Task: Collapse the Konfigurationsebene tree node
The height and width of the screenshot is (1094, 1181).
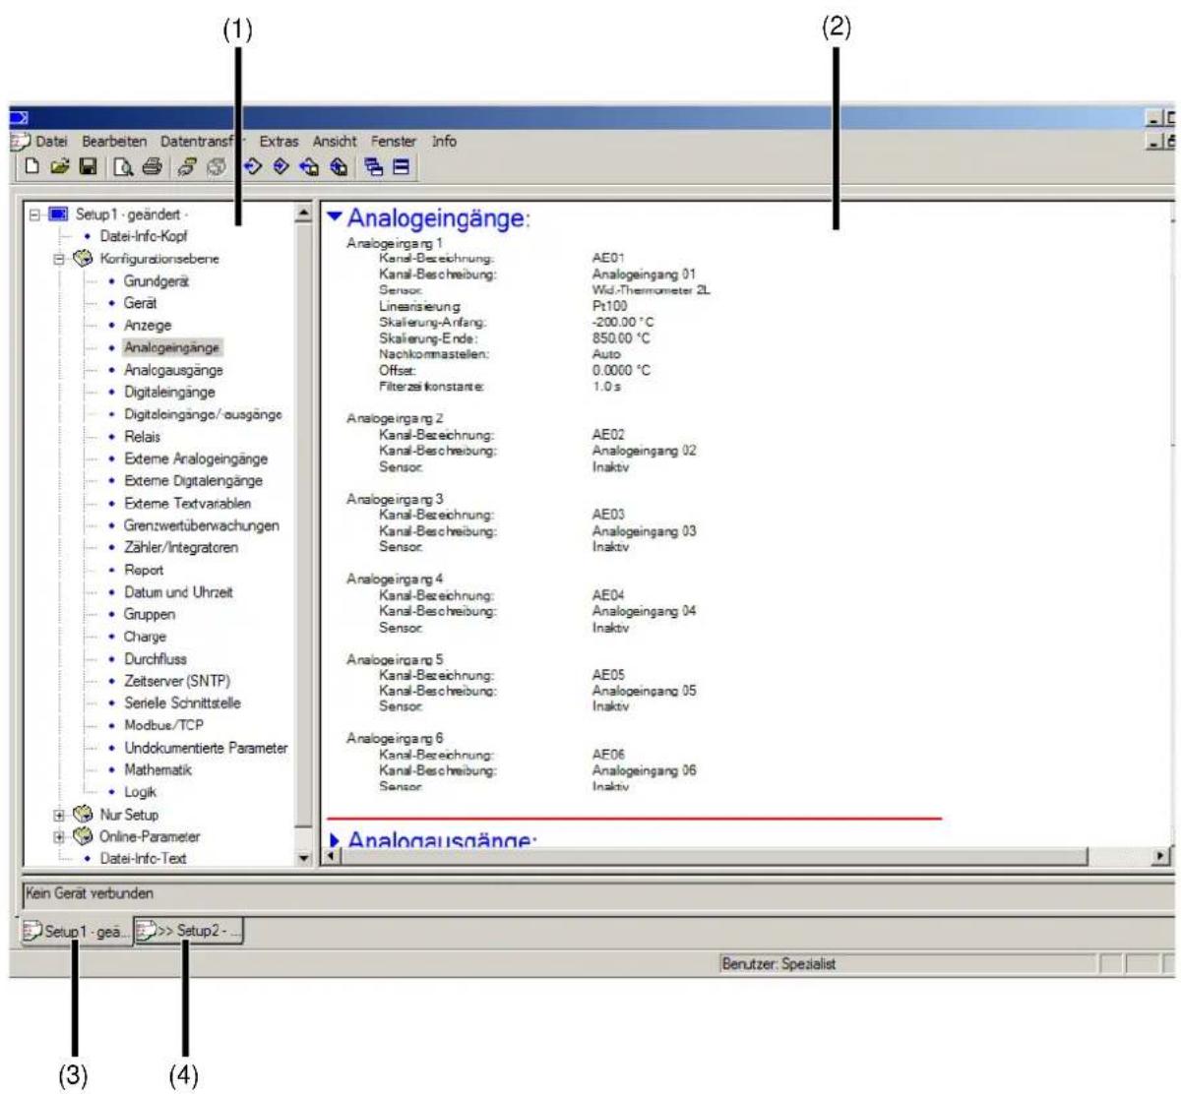Action: [x=59, y=260]
